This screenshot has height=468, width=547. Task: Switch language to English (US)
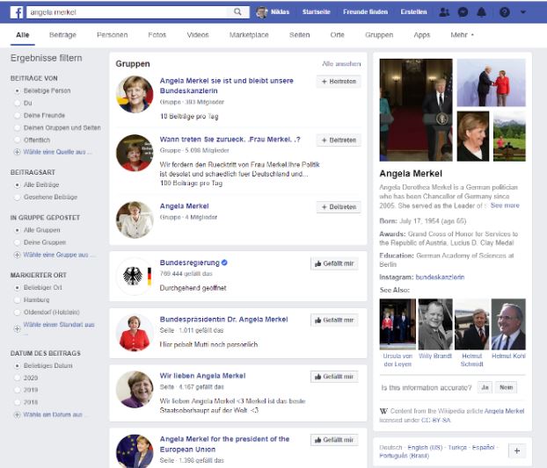[425, 447]
